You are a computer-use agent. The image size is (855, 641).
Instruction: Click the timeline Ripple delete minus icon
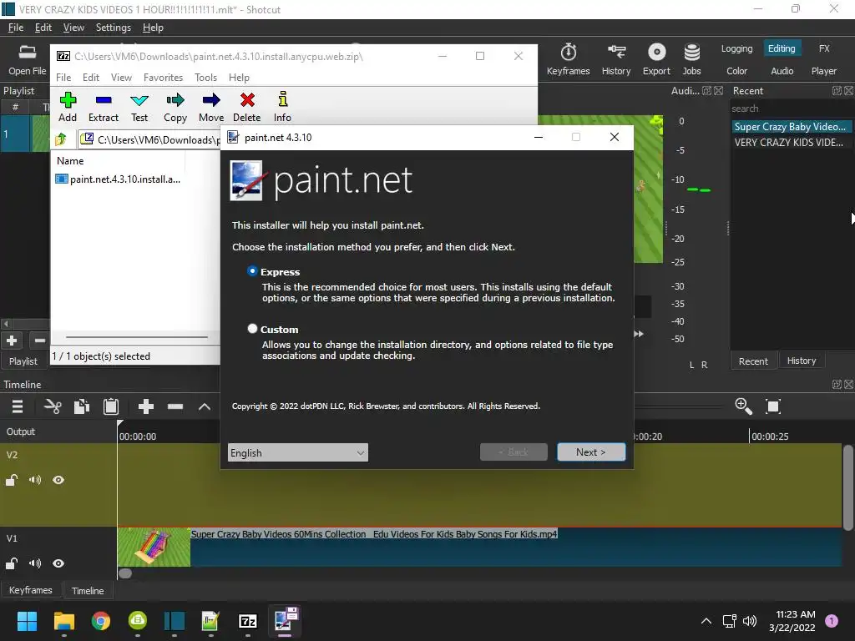click(175, 406)
